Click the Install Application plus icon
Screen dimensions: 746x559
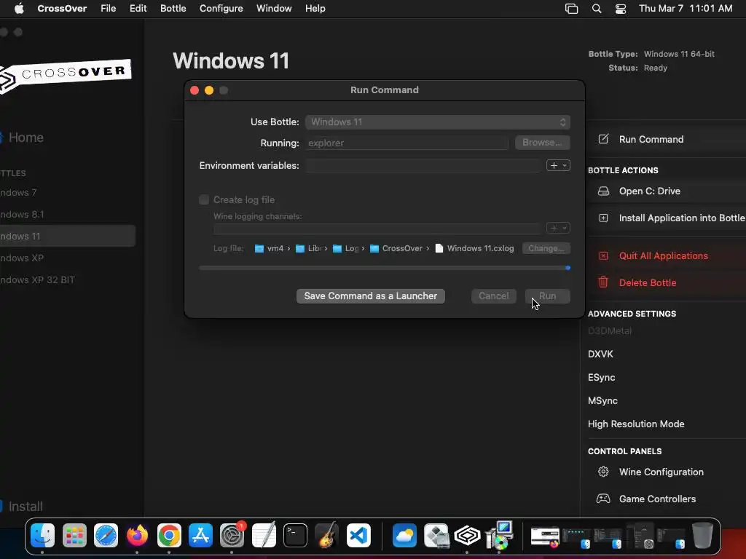coord(603,218)
